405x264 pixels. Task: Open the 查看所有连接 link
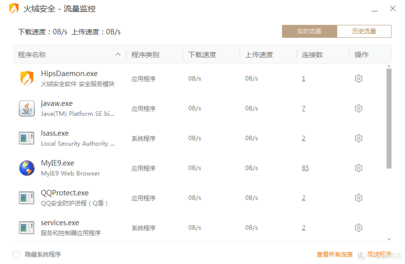(335, 255)
